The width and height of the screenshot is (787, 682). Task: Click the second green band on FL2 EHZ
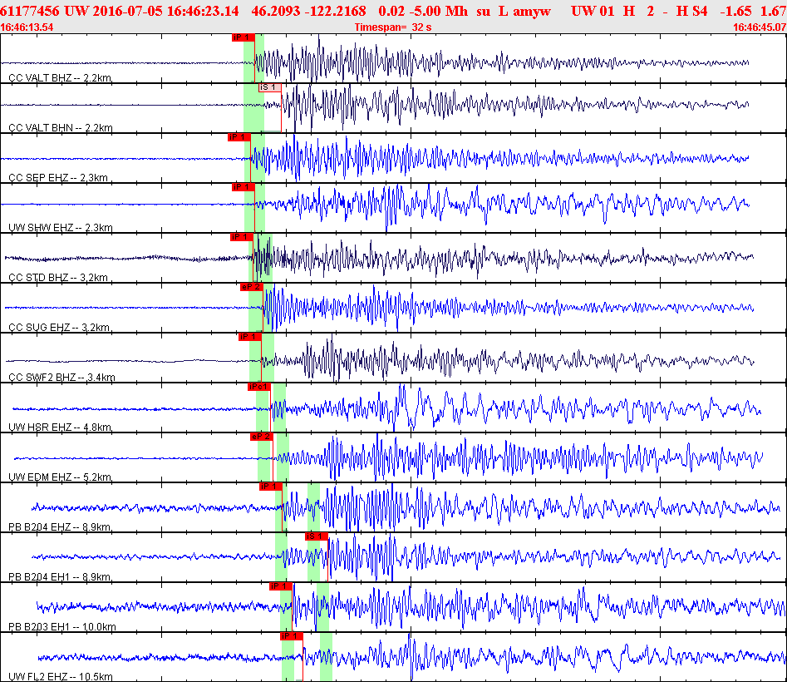coord(327,657)
